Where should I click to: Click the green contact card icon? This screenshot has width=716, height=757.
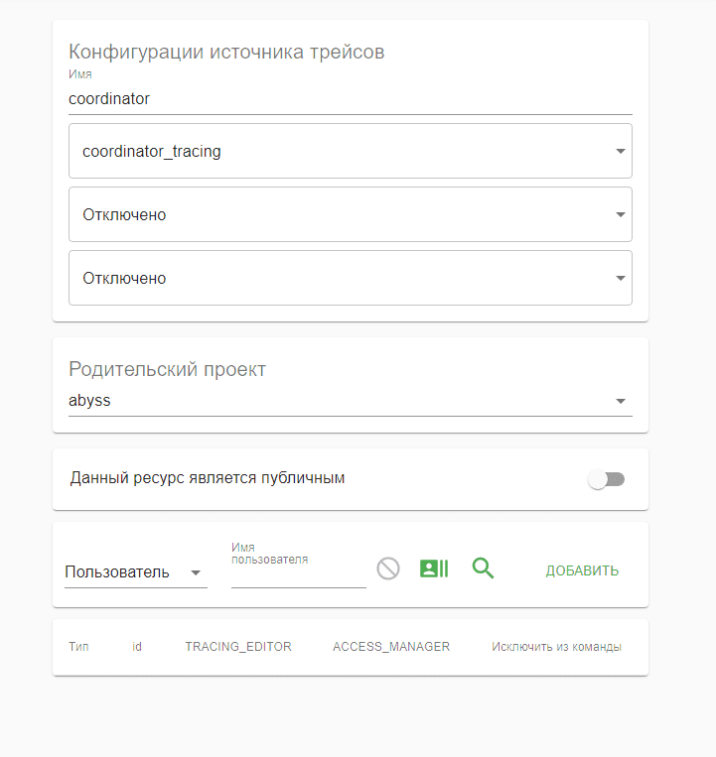click(434, 568)
